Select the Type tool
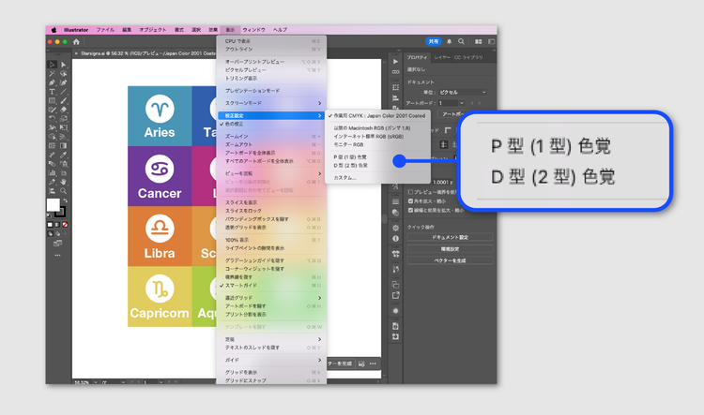Screen dimensions: 704x415 pos(52,92)
